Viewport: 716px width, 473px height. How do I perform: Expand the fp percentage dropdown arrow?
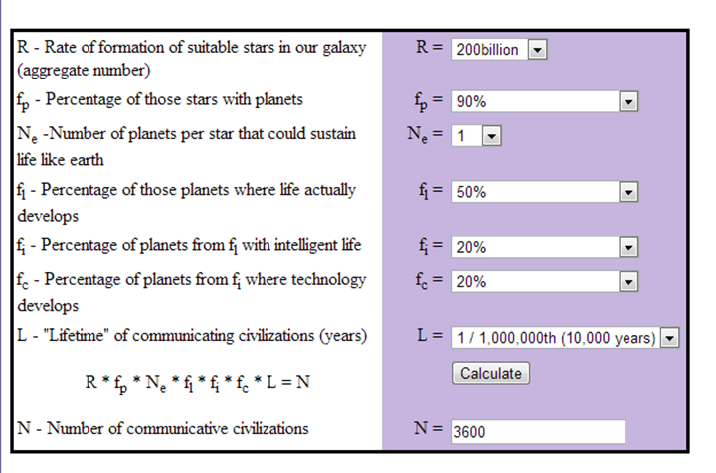click(628, 101)
